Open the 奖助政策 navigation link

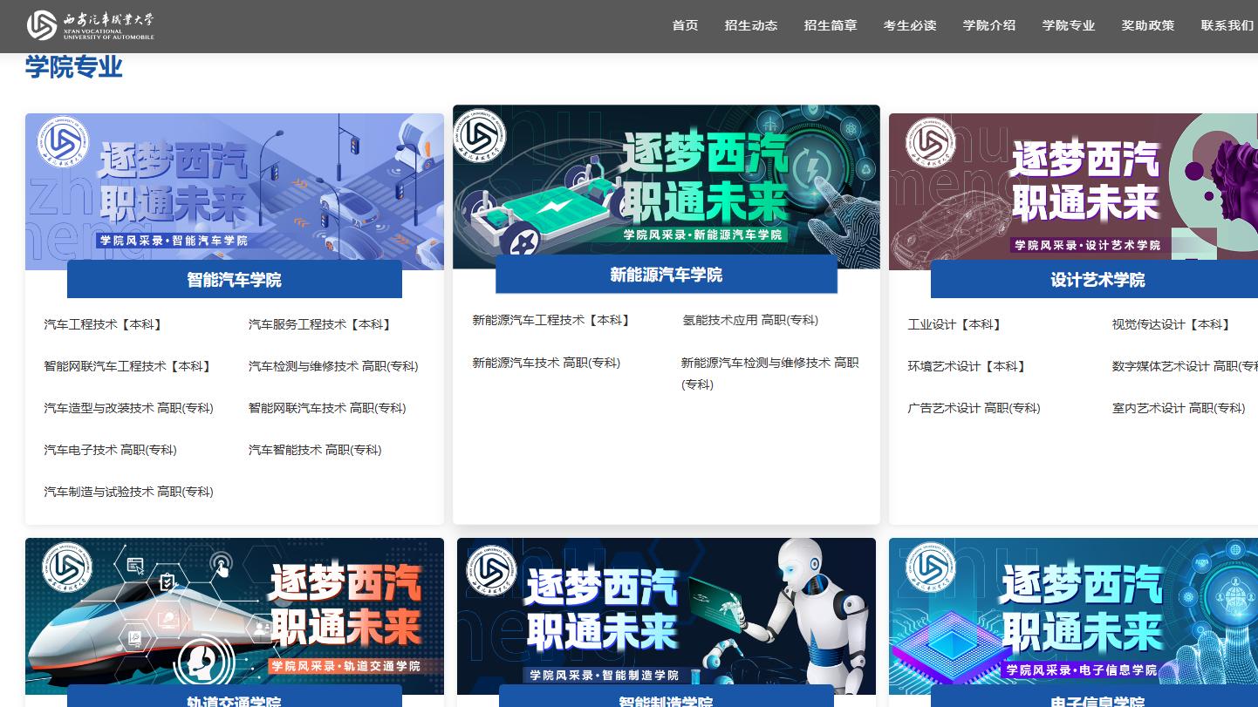[1147, 25]
